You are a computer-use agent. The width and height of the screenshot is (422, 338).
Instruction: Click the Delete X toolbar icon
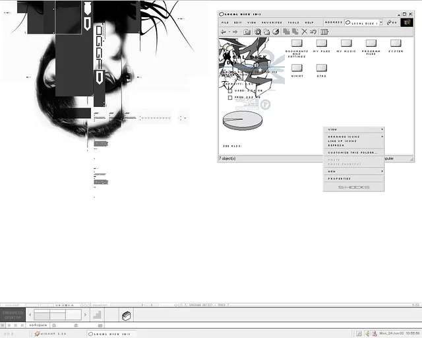point(305,32)
